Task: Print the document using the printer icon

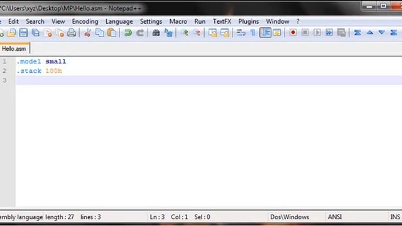Action: point(72,33)
